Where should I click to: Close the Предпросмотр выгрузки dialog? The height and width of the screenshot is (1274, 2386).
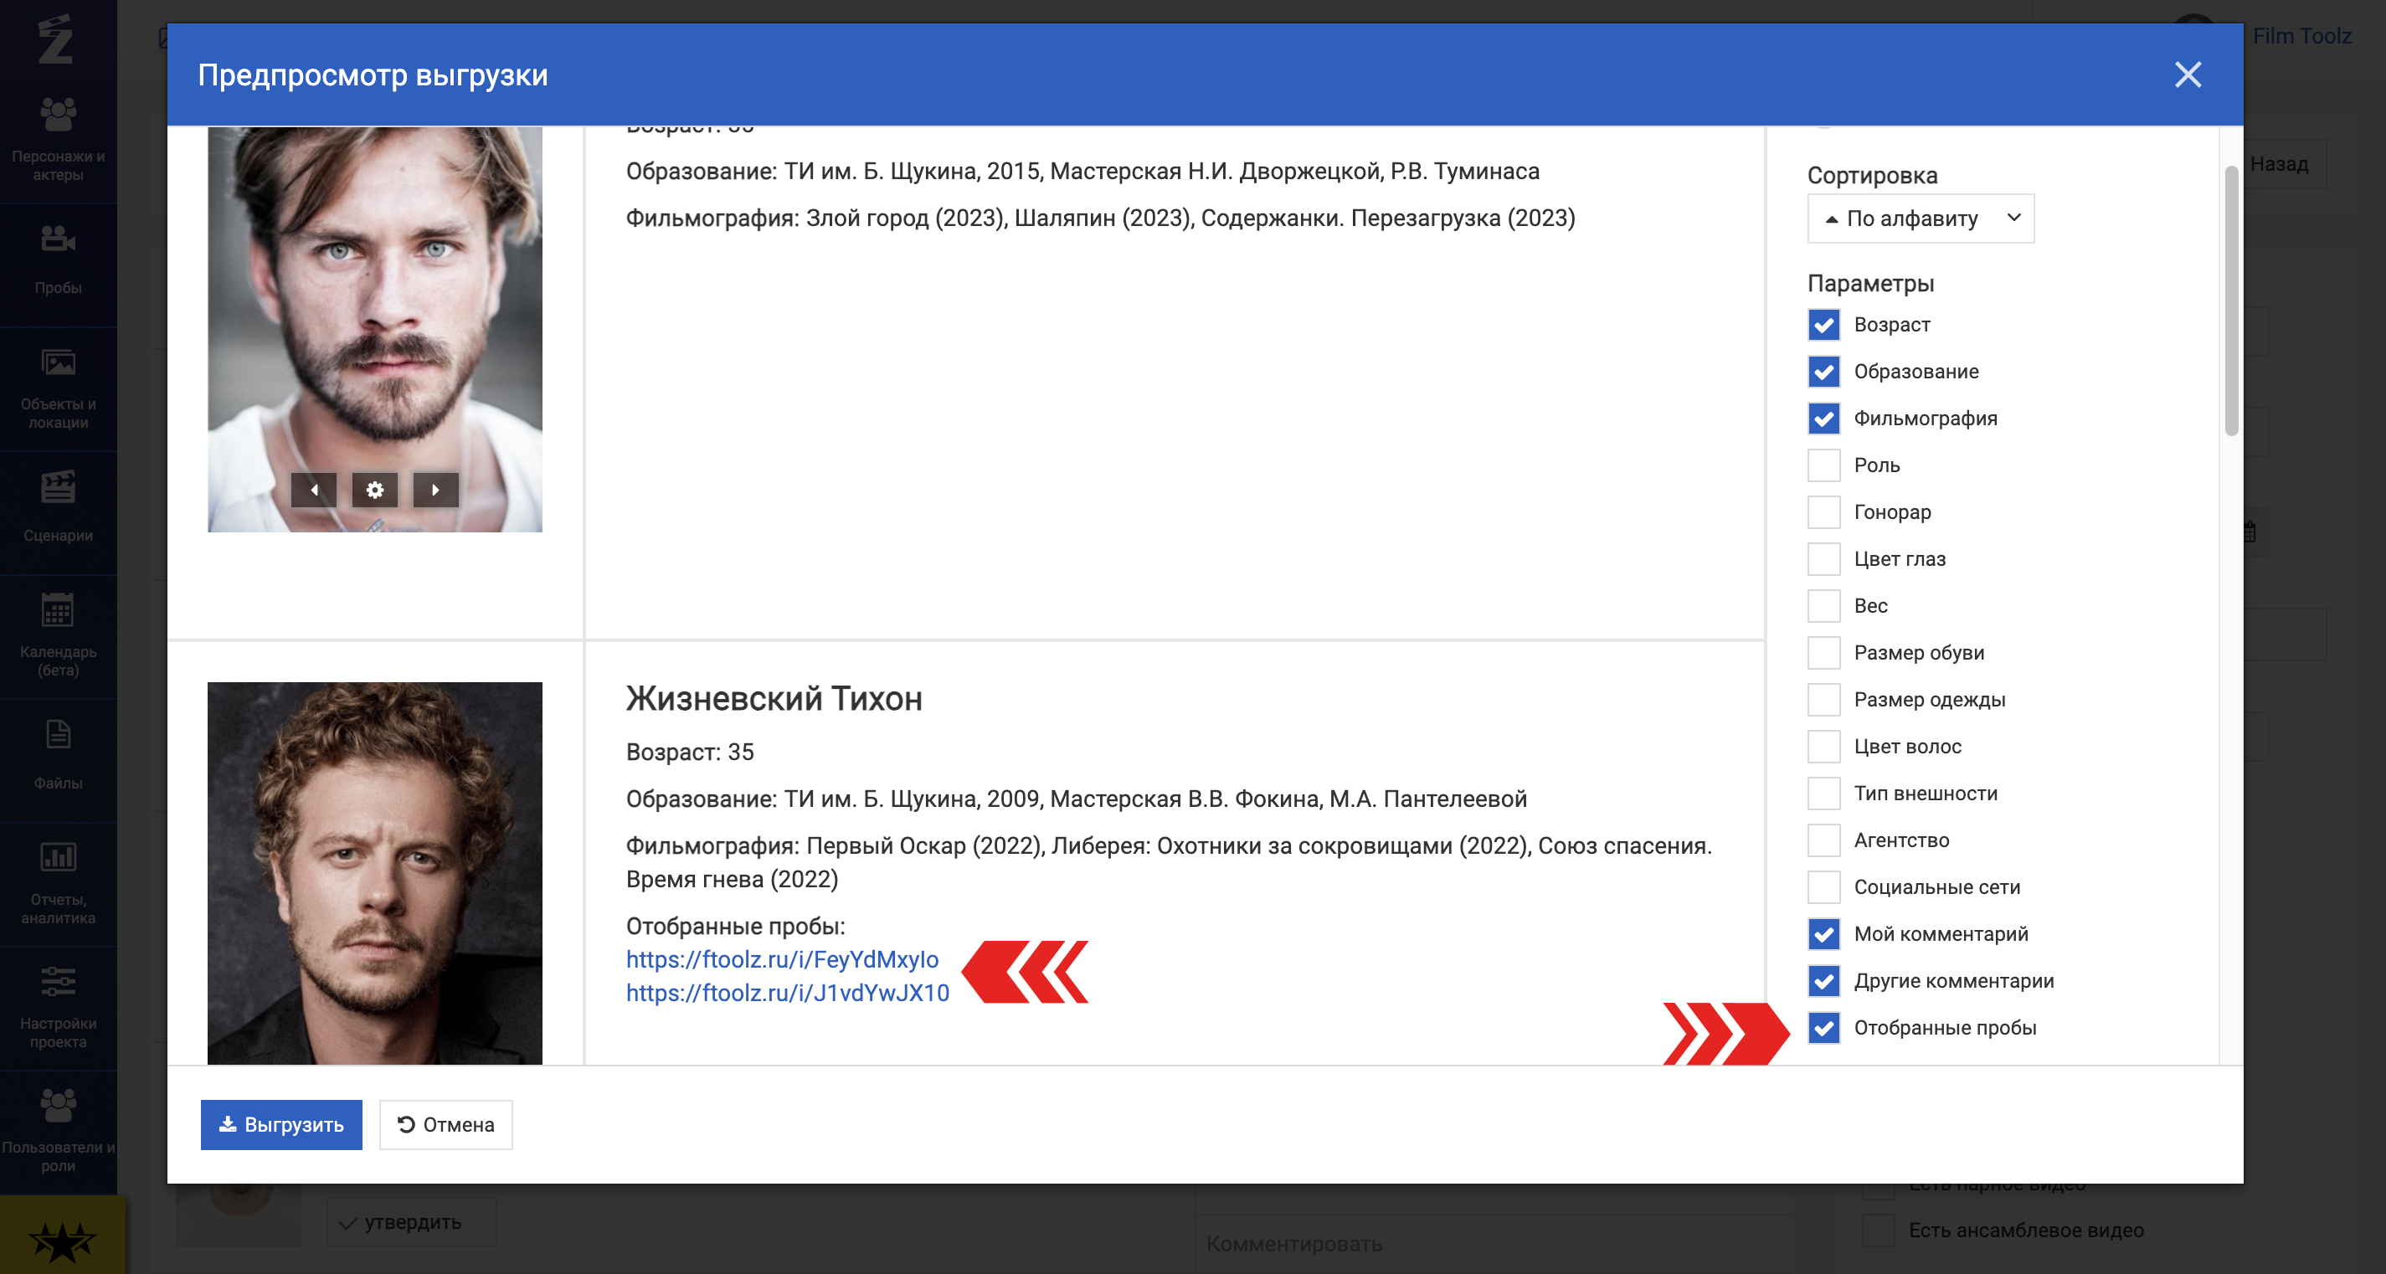click(2188, 75)
